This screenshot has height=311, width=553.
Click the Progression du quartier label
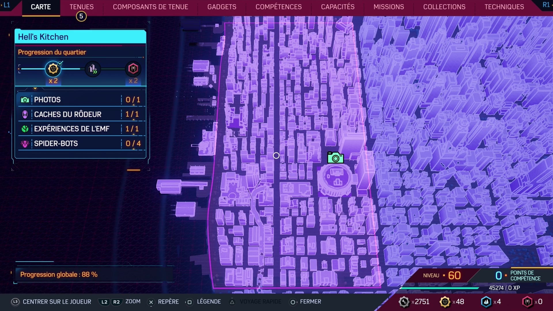point(52,52)
